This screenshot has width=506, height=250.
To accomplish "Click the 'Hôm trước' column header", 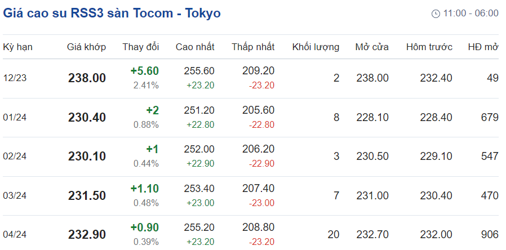I will point(429,47).
